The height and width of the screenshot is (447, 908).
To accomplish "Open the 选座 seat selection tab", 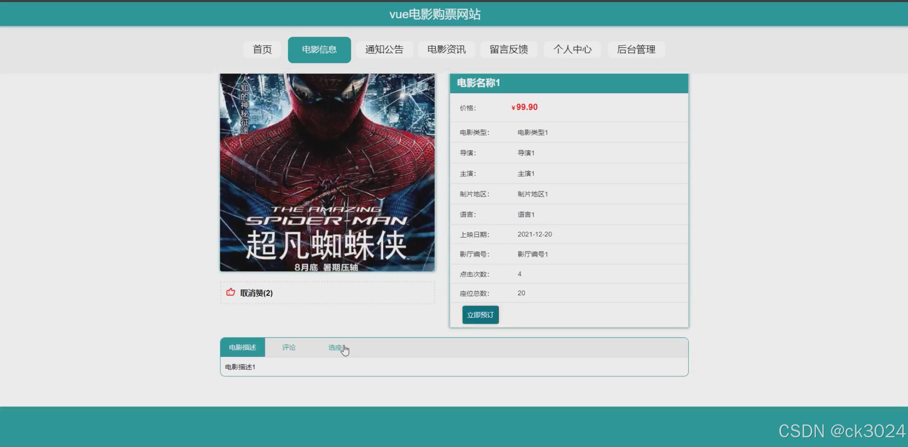I will (x=335, y=347).
